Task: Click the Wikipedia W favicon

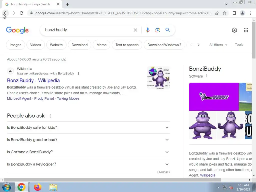Action: pyautogui.click(x=10, y=71)
